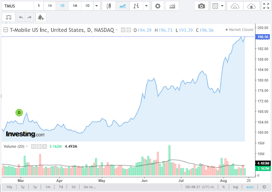Open the interval dropdown arrow
This screenshot has width=272, height=192.
pos(97,6)
